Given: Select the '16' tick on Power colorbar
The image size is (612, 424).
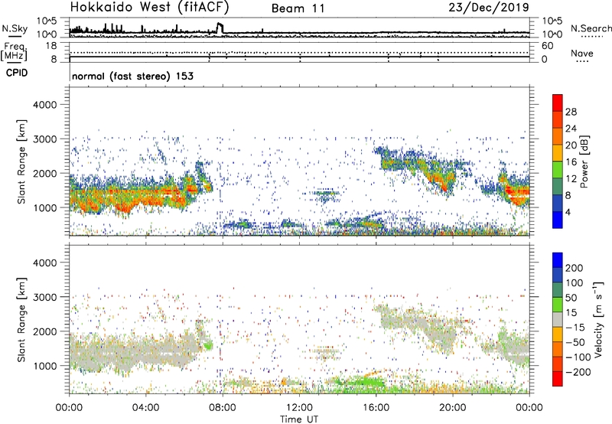Looking at the screenshot, I should coord(571,162).
